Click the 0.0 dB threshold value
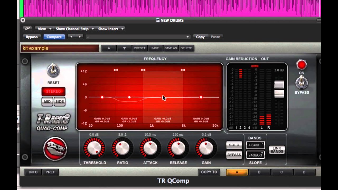This screenshot has width=338, height=190. [94, 135]
